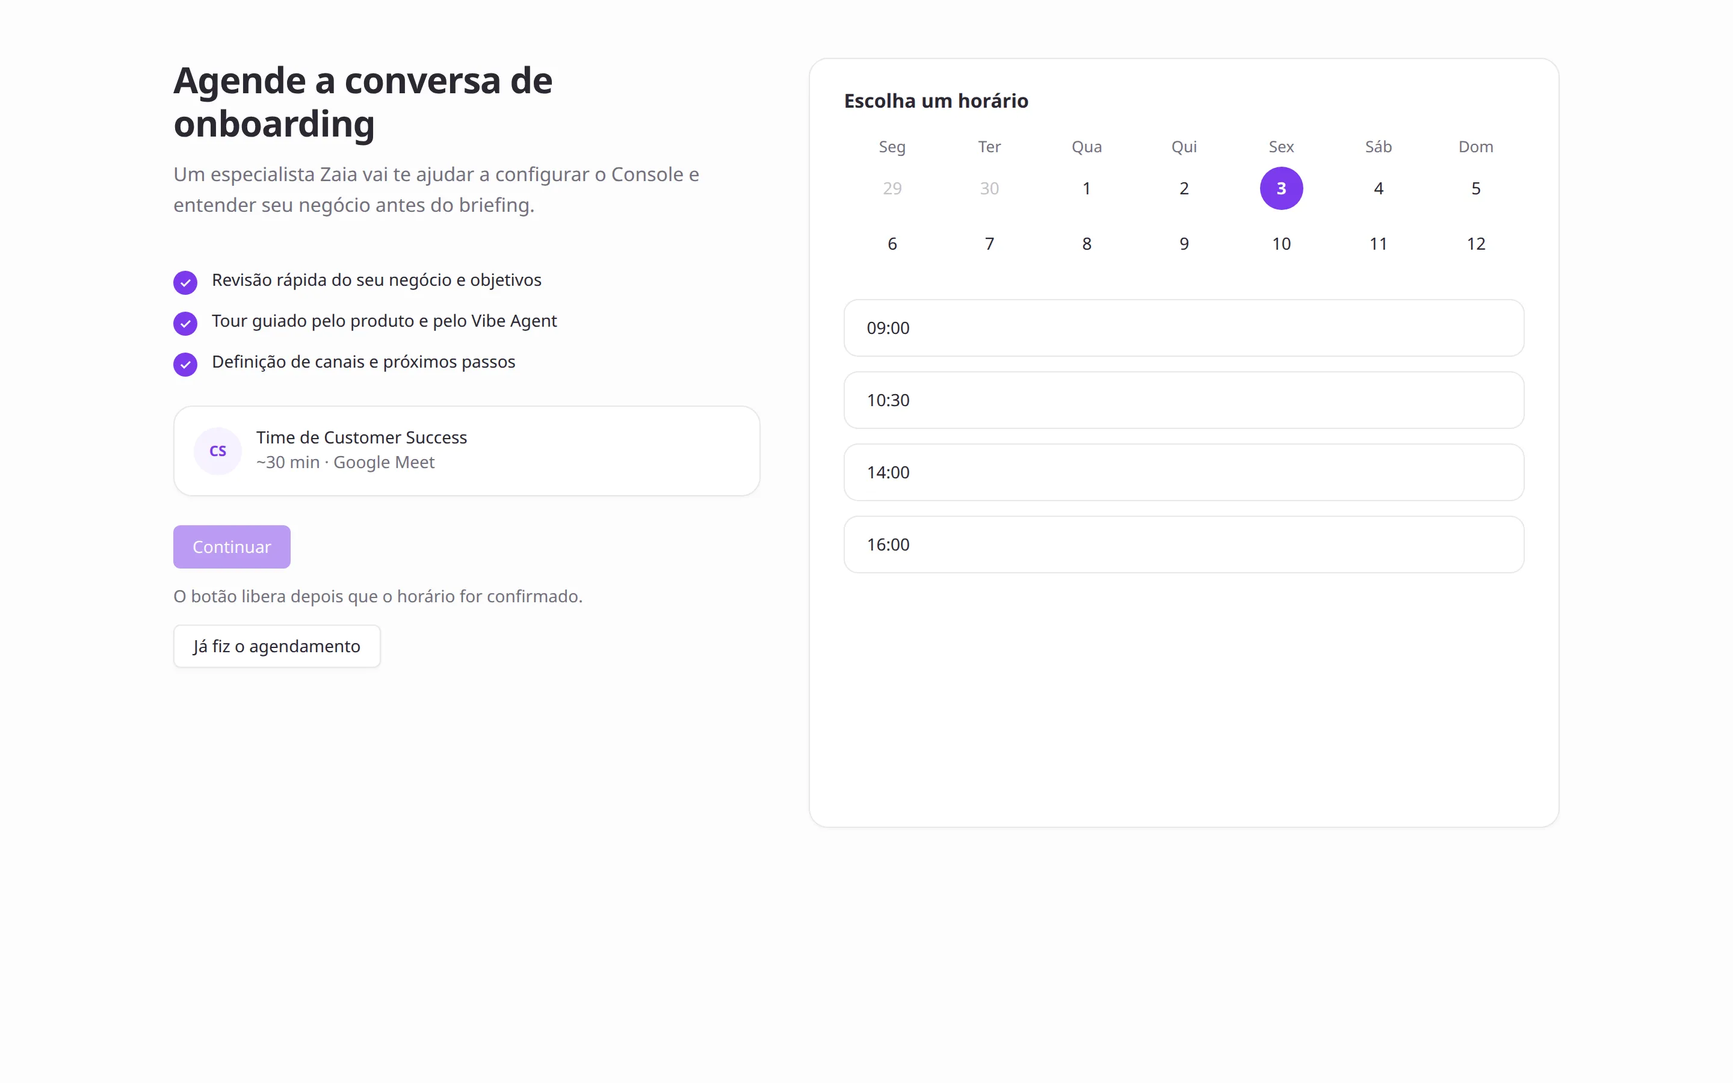Click the Sex weekday header
The height and width of the screenshot is (1083, 1733).
[x=1281, y=147]
